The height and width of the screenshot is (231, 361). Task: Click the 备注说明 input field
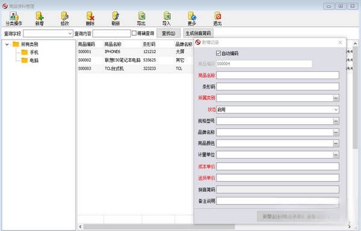(277, 201)
